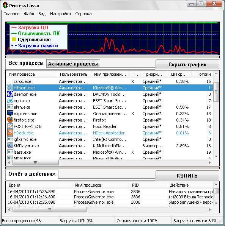Click the process list scroll down arrow
This screenshot has width=225, height=226.
point(216,156)
